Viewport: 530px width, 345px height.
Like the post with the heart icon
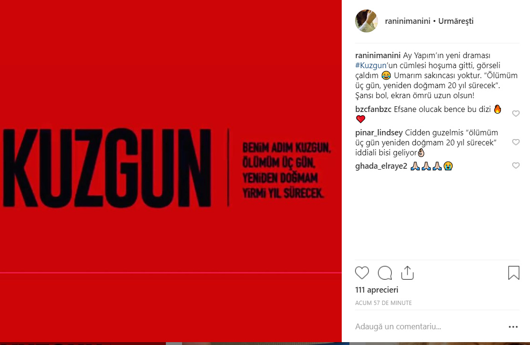tap(362, 273)
